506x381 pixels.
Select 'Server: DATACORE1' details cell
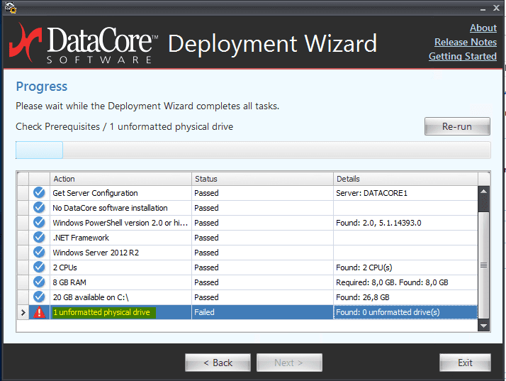(405, 193)
